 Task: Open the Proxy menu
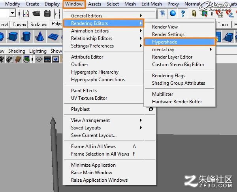[173, 4]
